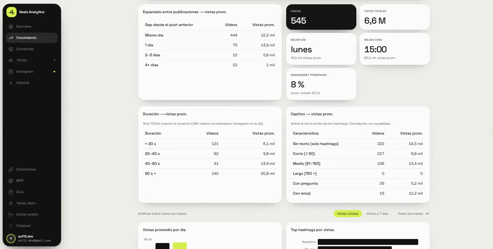Click the lime bar in Vistas promedio chart
The image size is (493, 249).
[x=180, y=246]
